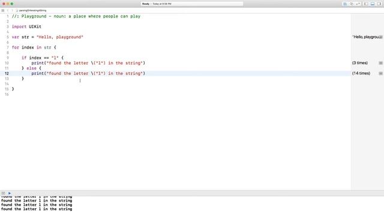Click the closing brace on line 15
The height and width of the screenshot is (216, 384).
(x=13, y=89)
